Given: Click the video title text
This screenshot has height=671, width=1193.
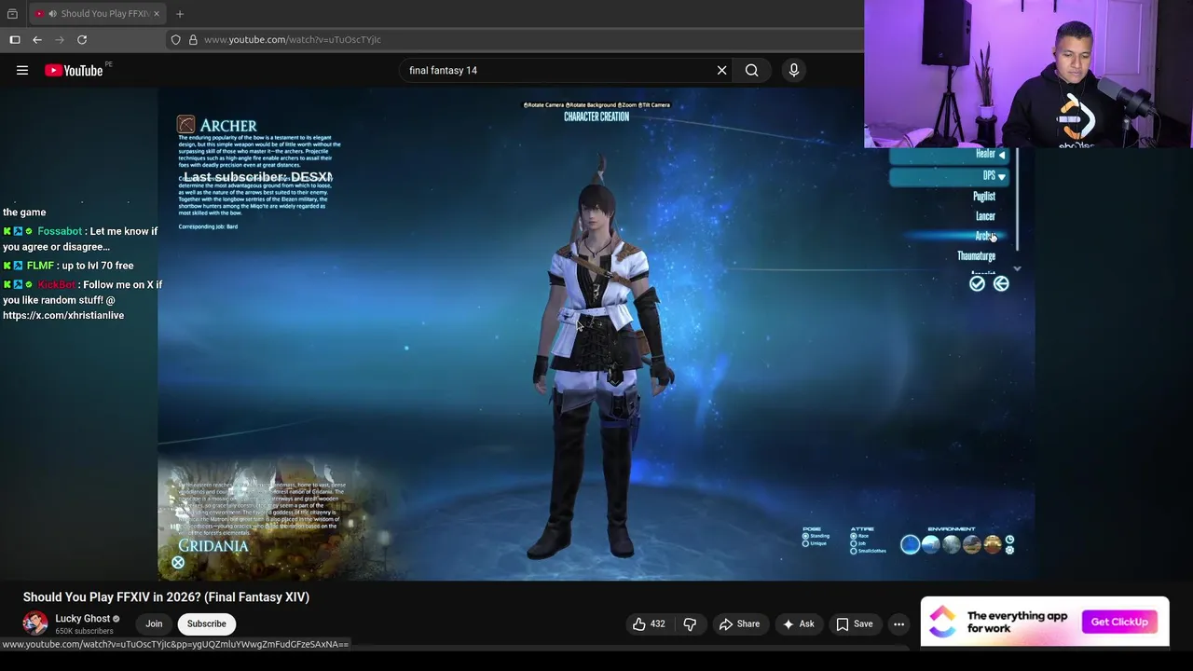Looking at the screenshot, I should click(x=166, y=597).
